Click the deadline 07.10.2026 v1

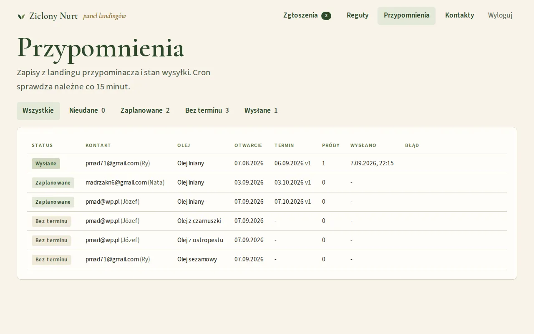[x=293, y=202]
